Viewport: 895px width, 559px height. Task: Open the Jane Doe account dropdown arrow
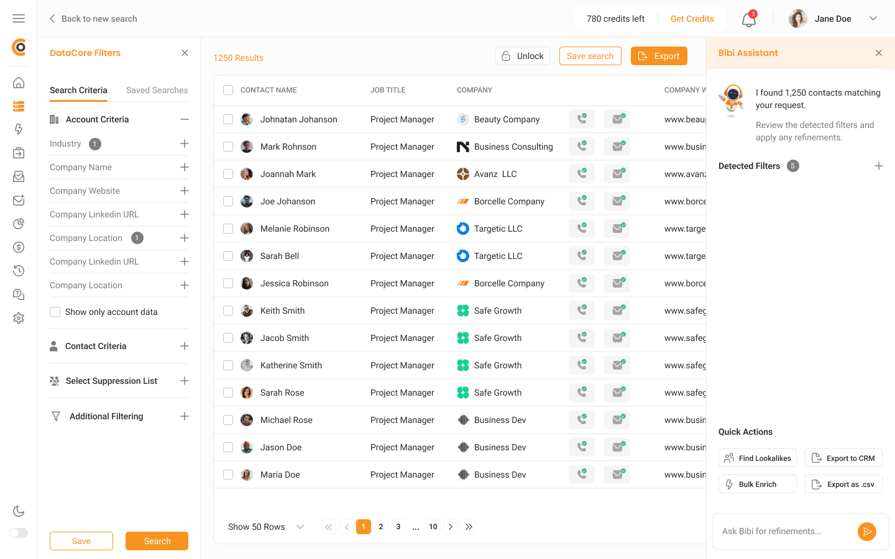pos(873,19)
